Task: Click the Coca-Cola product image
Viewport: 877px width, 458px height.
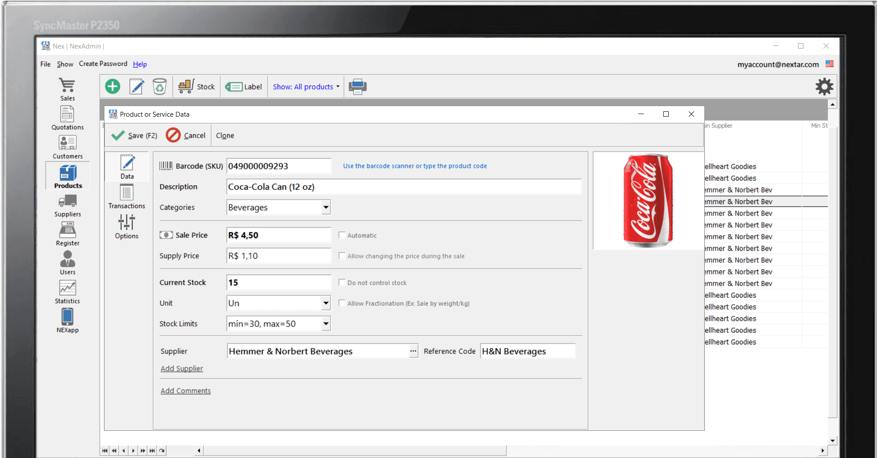Action: point(648,200)
